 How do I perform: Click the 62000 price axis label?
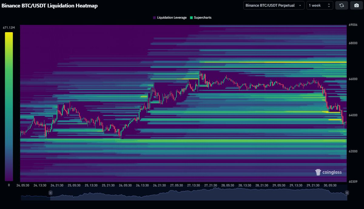353,151
